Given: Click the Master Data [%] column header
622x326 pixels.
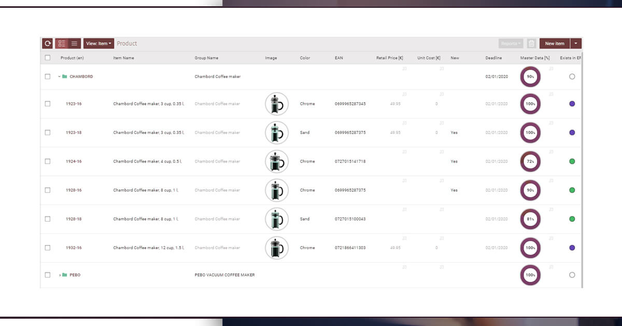Looking at the screenshot, I should click(535, 58).
